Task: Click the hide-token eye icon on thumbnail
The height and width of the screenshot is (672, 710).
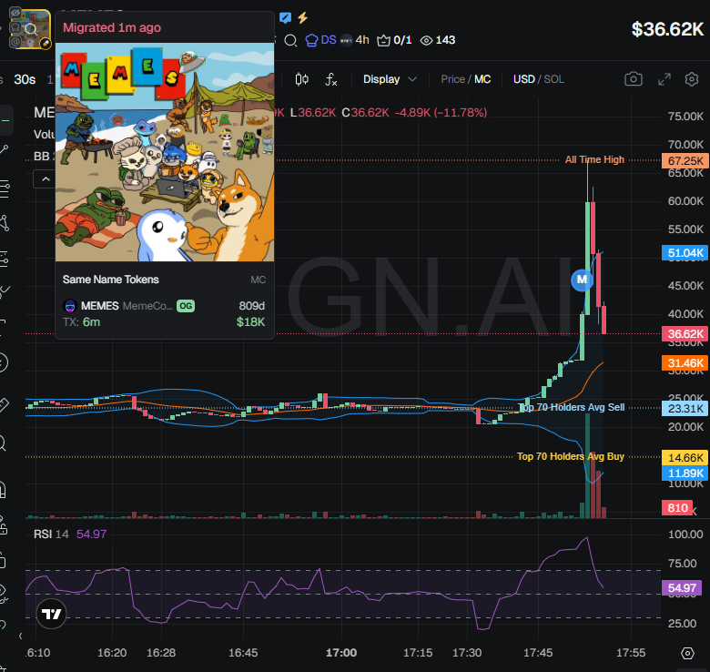Action: tap(15, 13)
